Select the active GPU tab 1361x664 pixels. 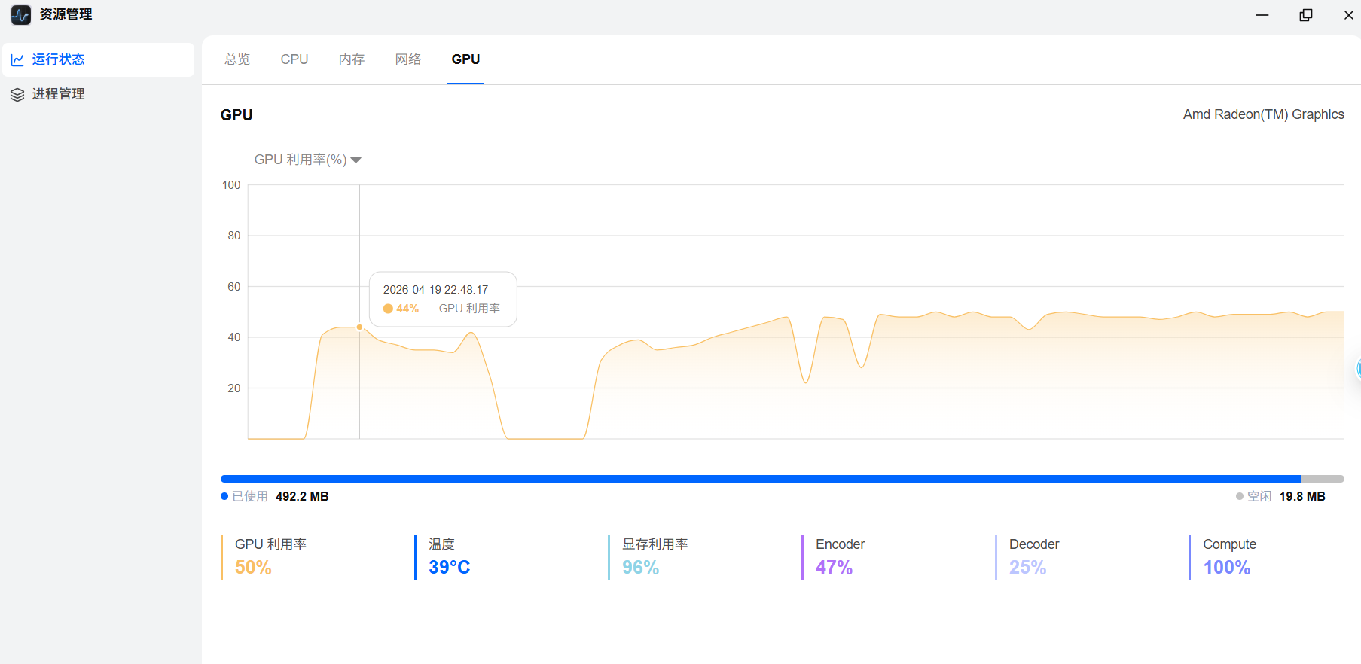click(465, 59)
